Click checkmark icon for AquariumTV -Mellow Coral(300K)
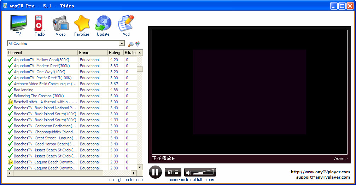 click(x=11, y=59)
